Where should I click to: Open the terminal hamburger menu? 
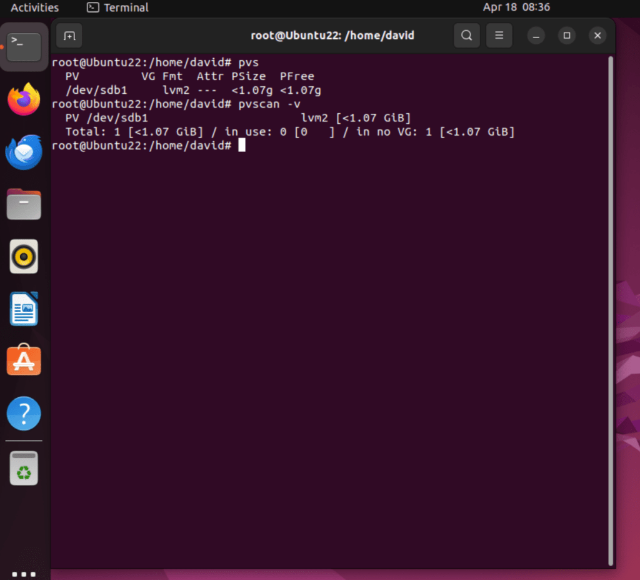[x=499, y=36]
